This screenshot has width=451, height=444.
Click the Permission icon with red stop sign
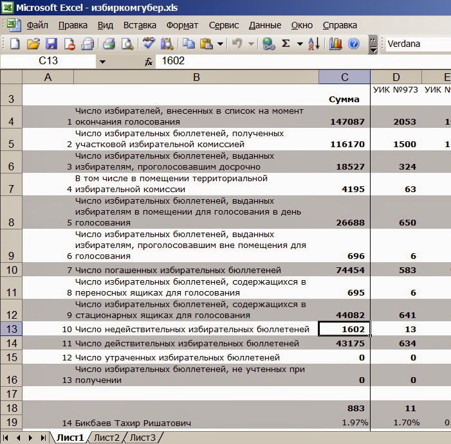[69, 44]
